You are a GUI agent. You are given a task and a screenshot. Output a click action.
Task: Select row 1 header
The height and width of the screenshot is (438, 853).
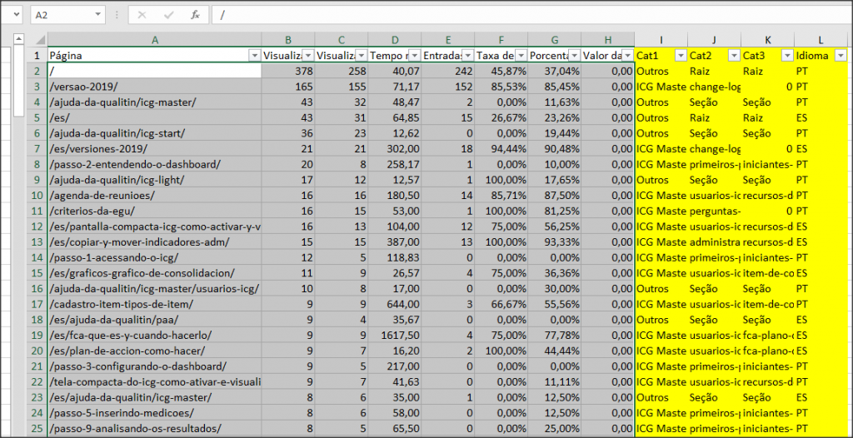[37, 56]
